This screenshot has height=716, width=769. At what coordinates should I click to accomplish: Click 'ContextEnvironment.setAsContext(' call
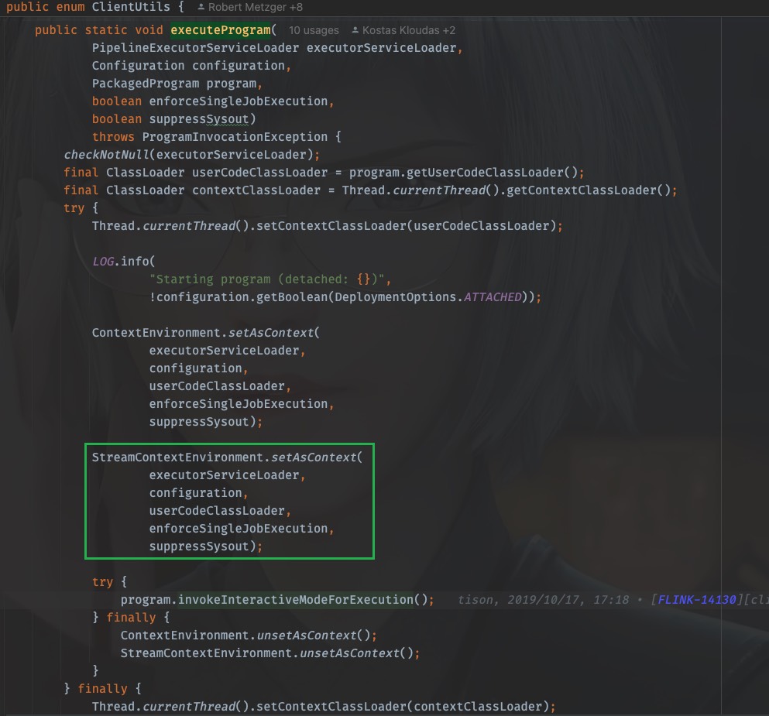(x=205, y=333)
